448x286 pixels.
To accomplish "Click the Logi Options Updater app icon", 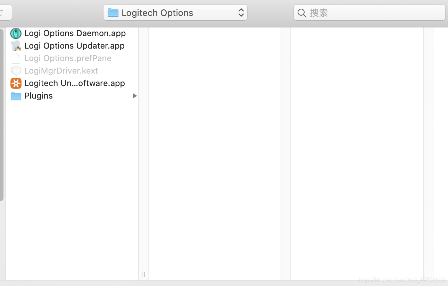I will coord(16,46).
